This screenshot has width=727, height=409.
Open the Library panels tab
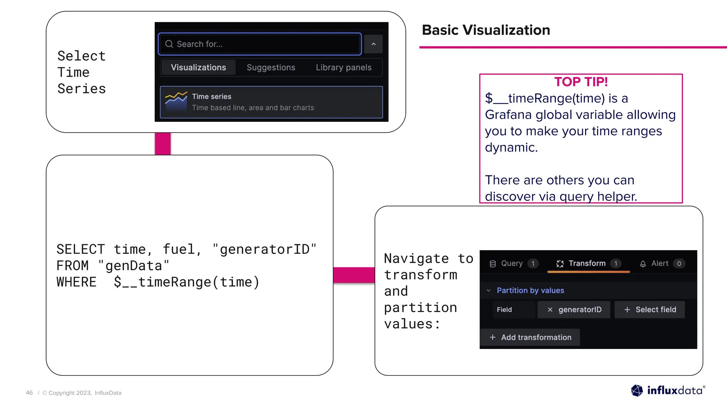pyautogui.click(x=344, y=67)
